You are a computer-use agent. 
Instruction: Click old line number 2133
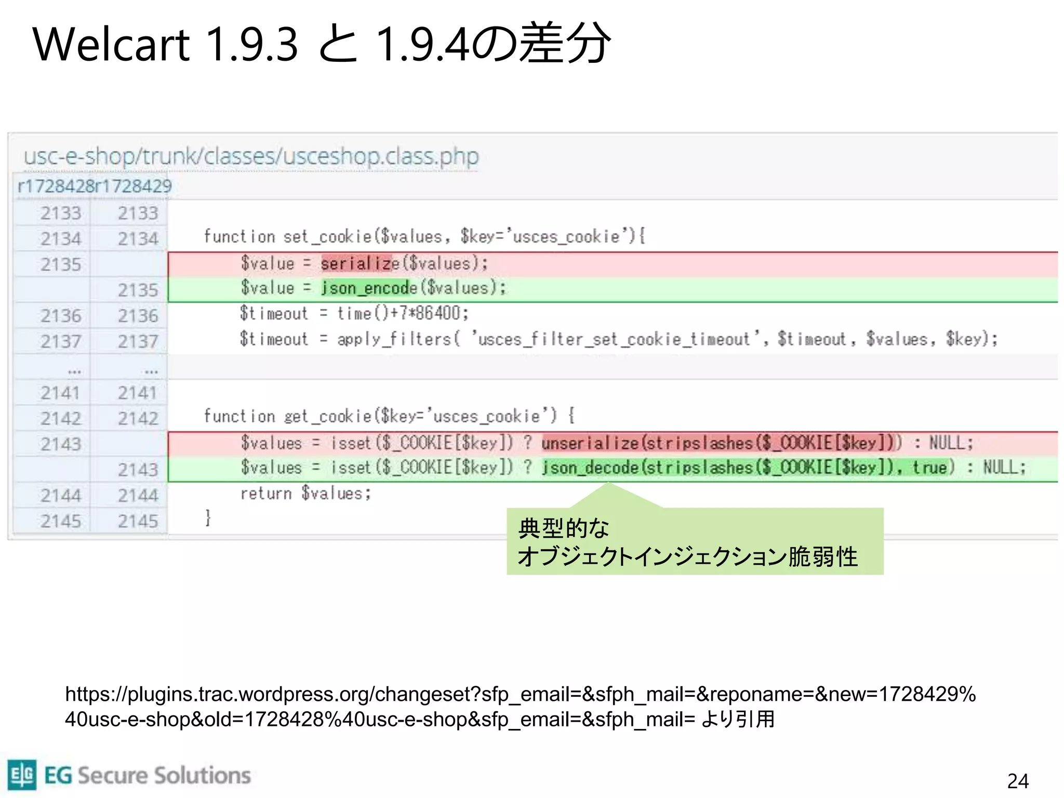click(61, 213)
